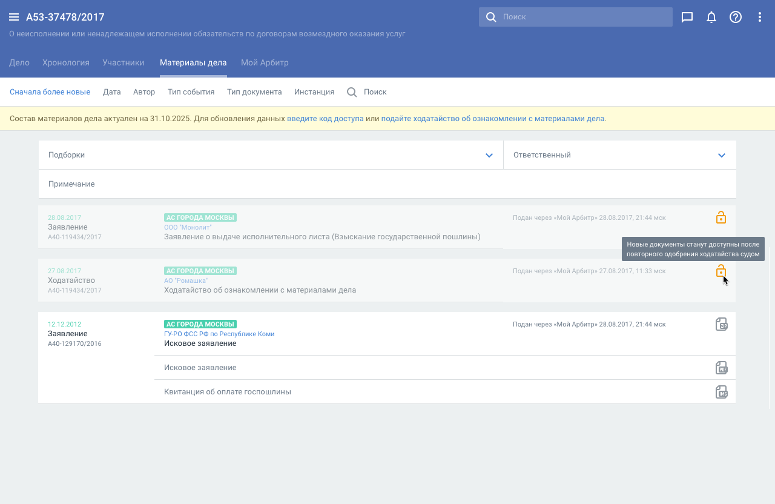Open the IMG file for Квитанция об оплате госпошлины
Screen dimensions: 775x504
pos(721,392)
